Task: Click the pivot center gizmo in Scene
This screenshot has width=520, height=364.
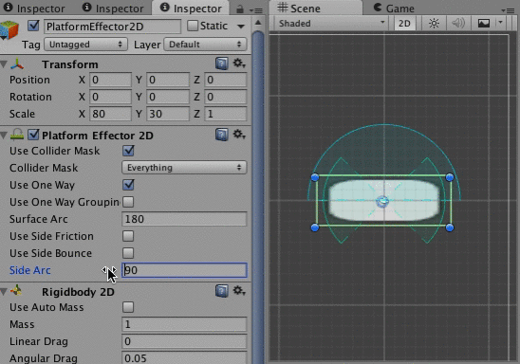Action: click(382, 201)
